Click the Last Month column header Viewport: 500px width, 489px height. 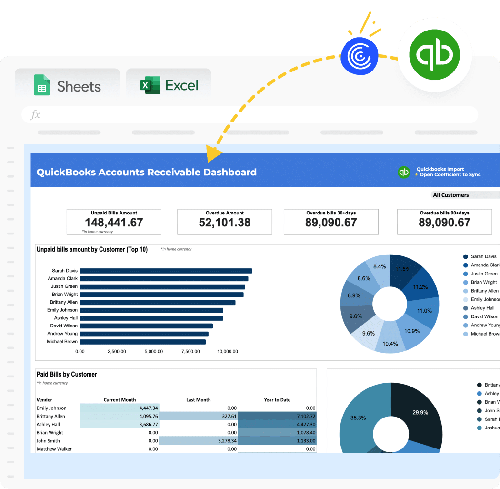click(199, 400)
